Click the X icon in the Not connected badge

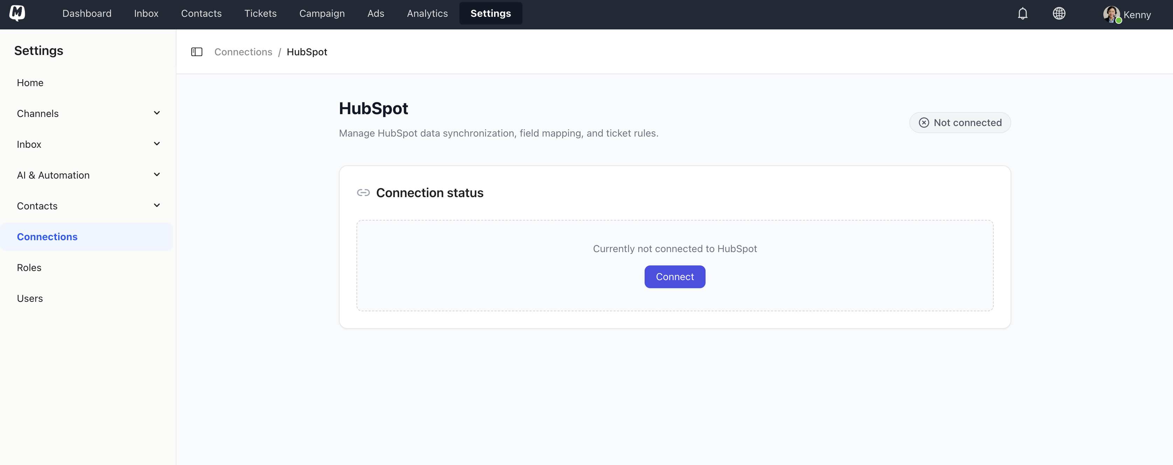click(x=923, y=123)
